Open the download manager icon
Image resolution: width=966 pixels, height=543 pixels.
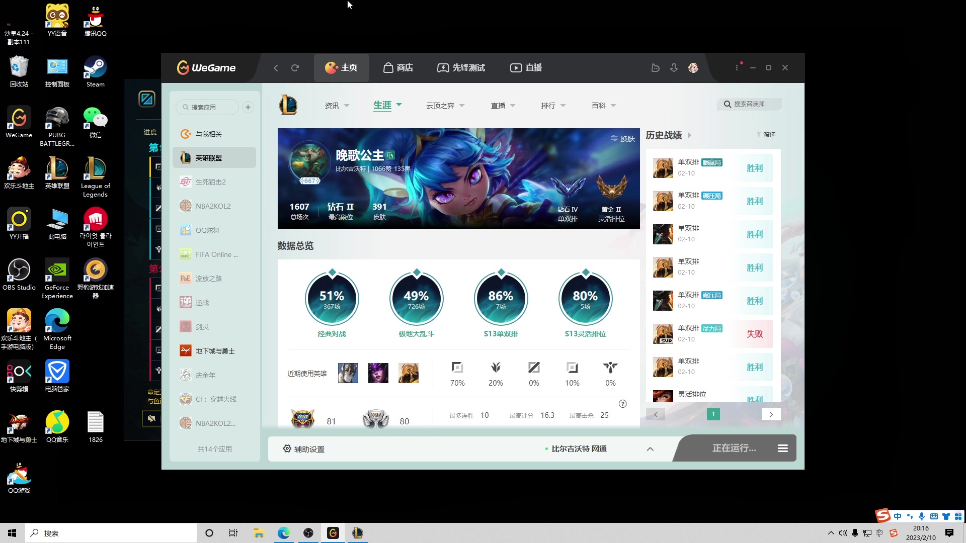[x=674, y=68]
